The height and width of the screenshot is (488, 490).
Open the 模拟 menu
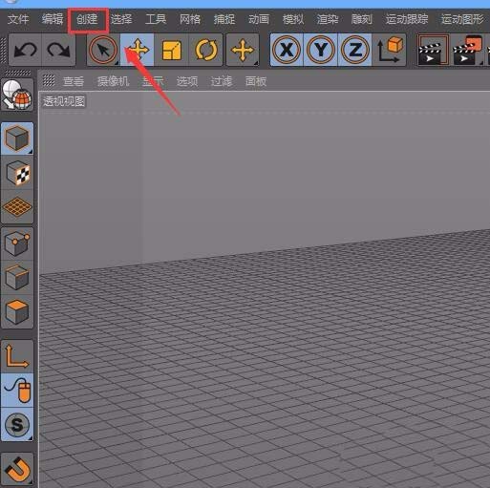[x=293, y=19]
